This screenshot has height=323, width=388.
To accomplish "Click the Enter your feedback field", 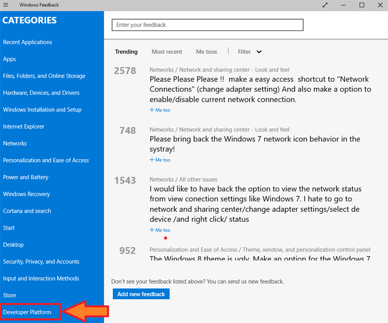I will tap(207, 25).
